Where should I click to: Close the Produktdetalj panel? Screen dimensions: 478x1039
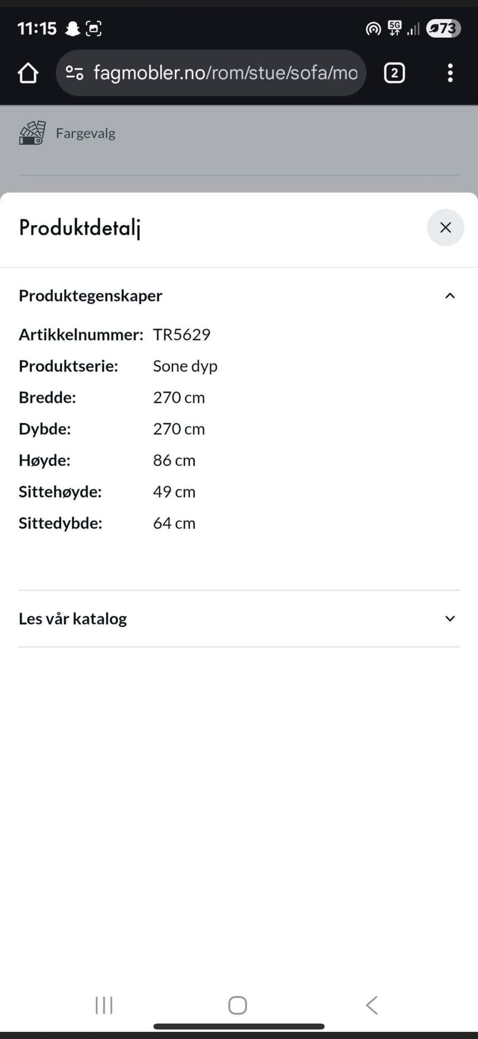click(445, 228)
